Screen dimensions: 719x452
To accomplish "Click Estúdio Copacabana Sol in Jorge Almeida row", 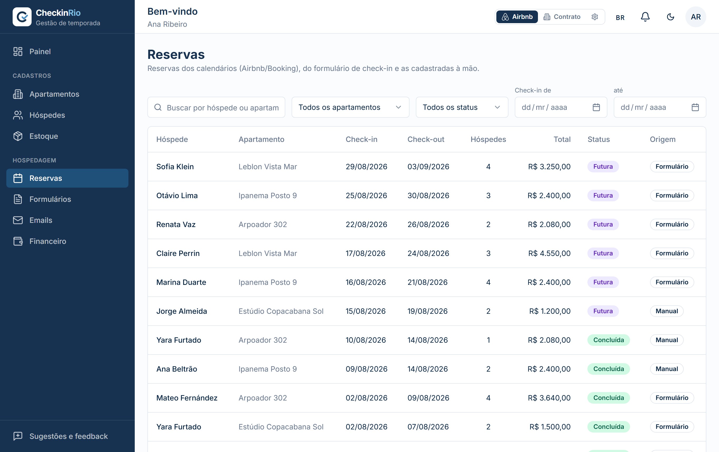I will tap(281, 311).
